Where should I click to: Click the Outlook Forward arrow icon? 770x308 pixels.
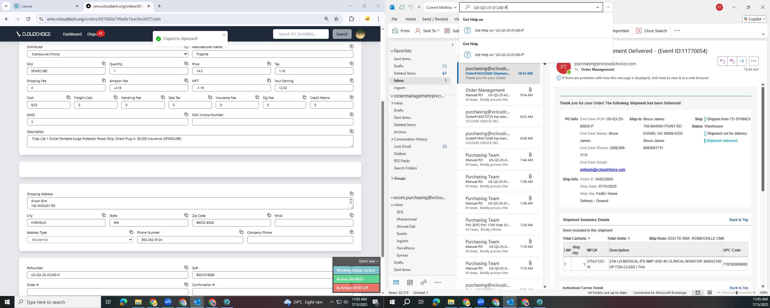tap(741, 61)
